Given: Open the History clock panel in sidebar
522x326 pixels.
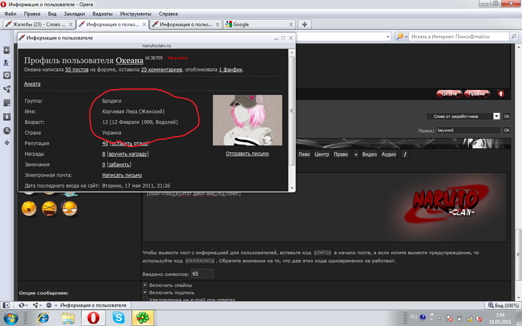Looking at the screenshot, I should (7, 130).
